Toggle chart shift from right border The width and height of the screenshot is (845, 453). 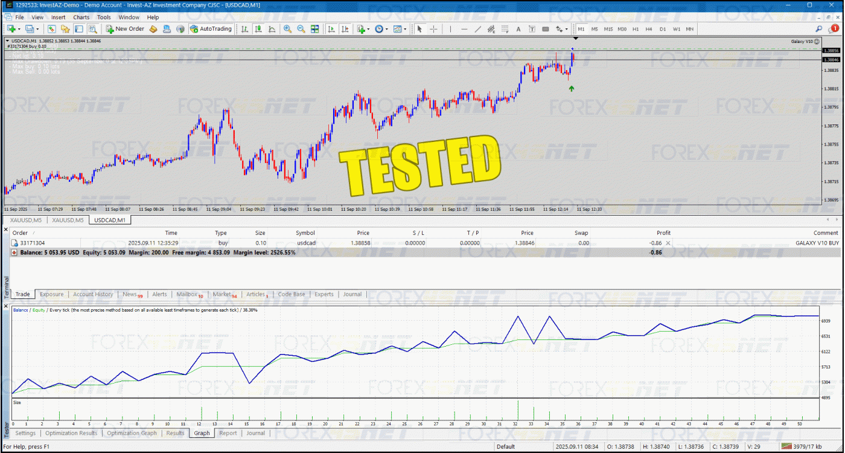click(345, 28)
